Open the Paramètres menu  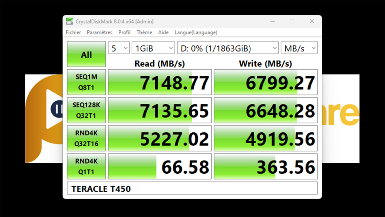[x=99, y=32]
